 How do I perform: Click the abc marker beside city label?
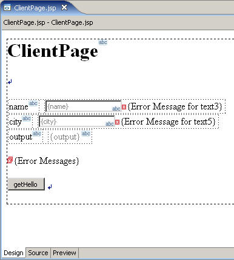pos(27,119)
